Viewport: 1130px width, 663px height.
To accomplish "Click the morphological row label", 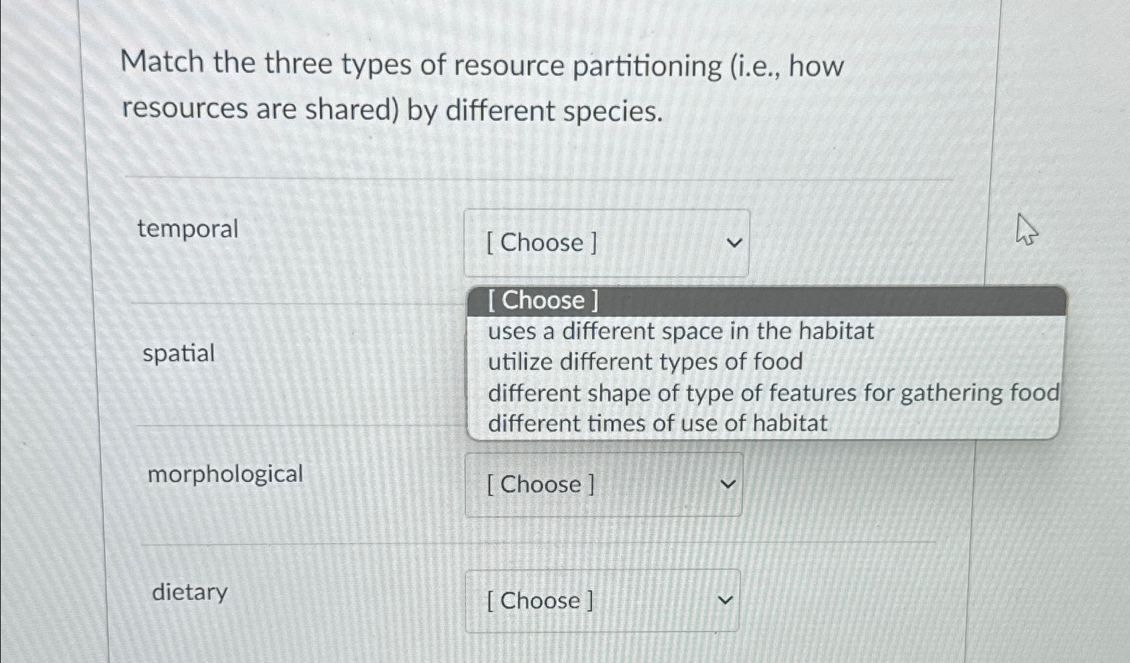I will 225,475.
